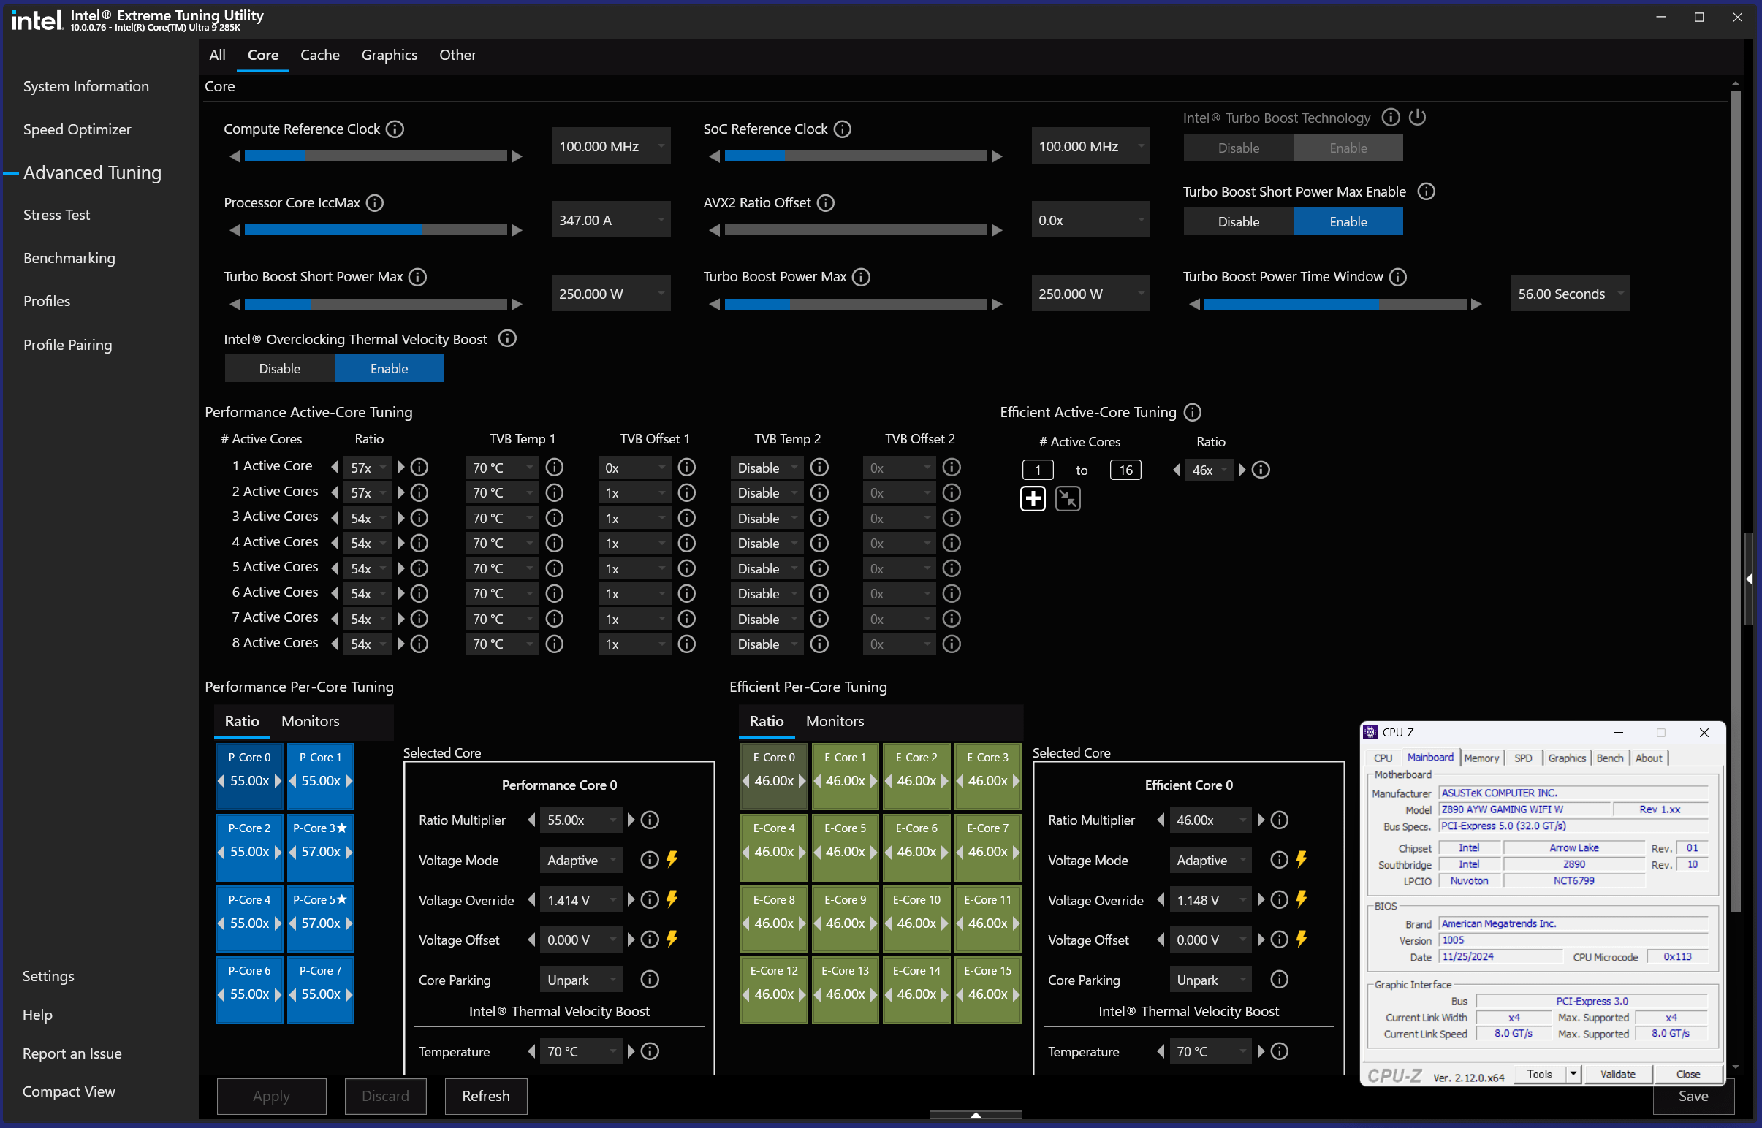This screenshot has height=1128, width=1762.
Task: Disable Overclocking Thermal Velocity Boost
Action: (280, 368)
